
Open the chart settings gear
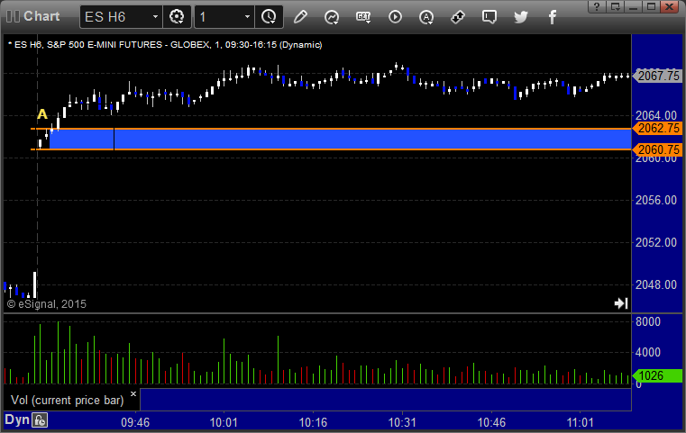pos(177,17)
